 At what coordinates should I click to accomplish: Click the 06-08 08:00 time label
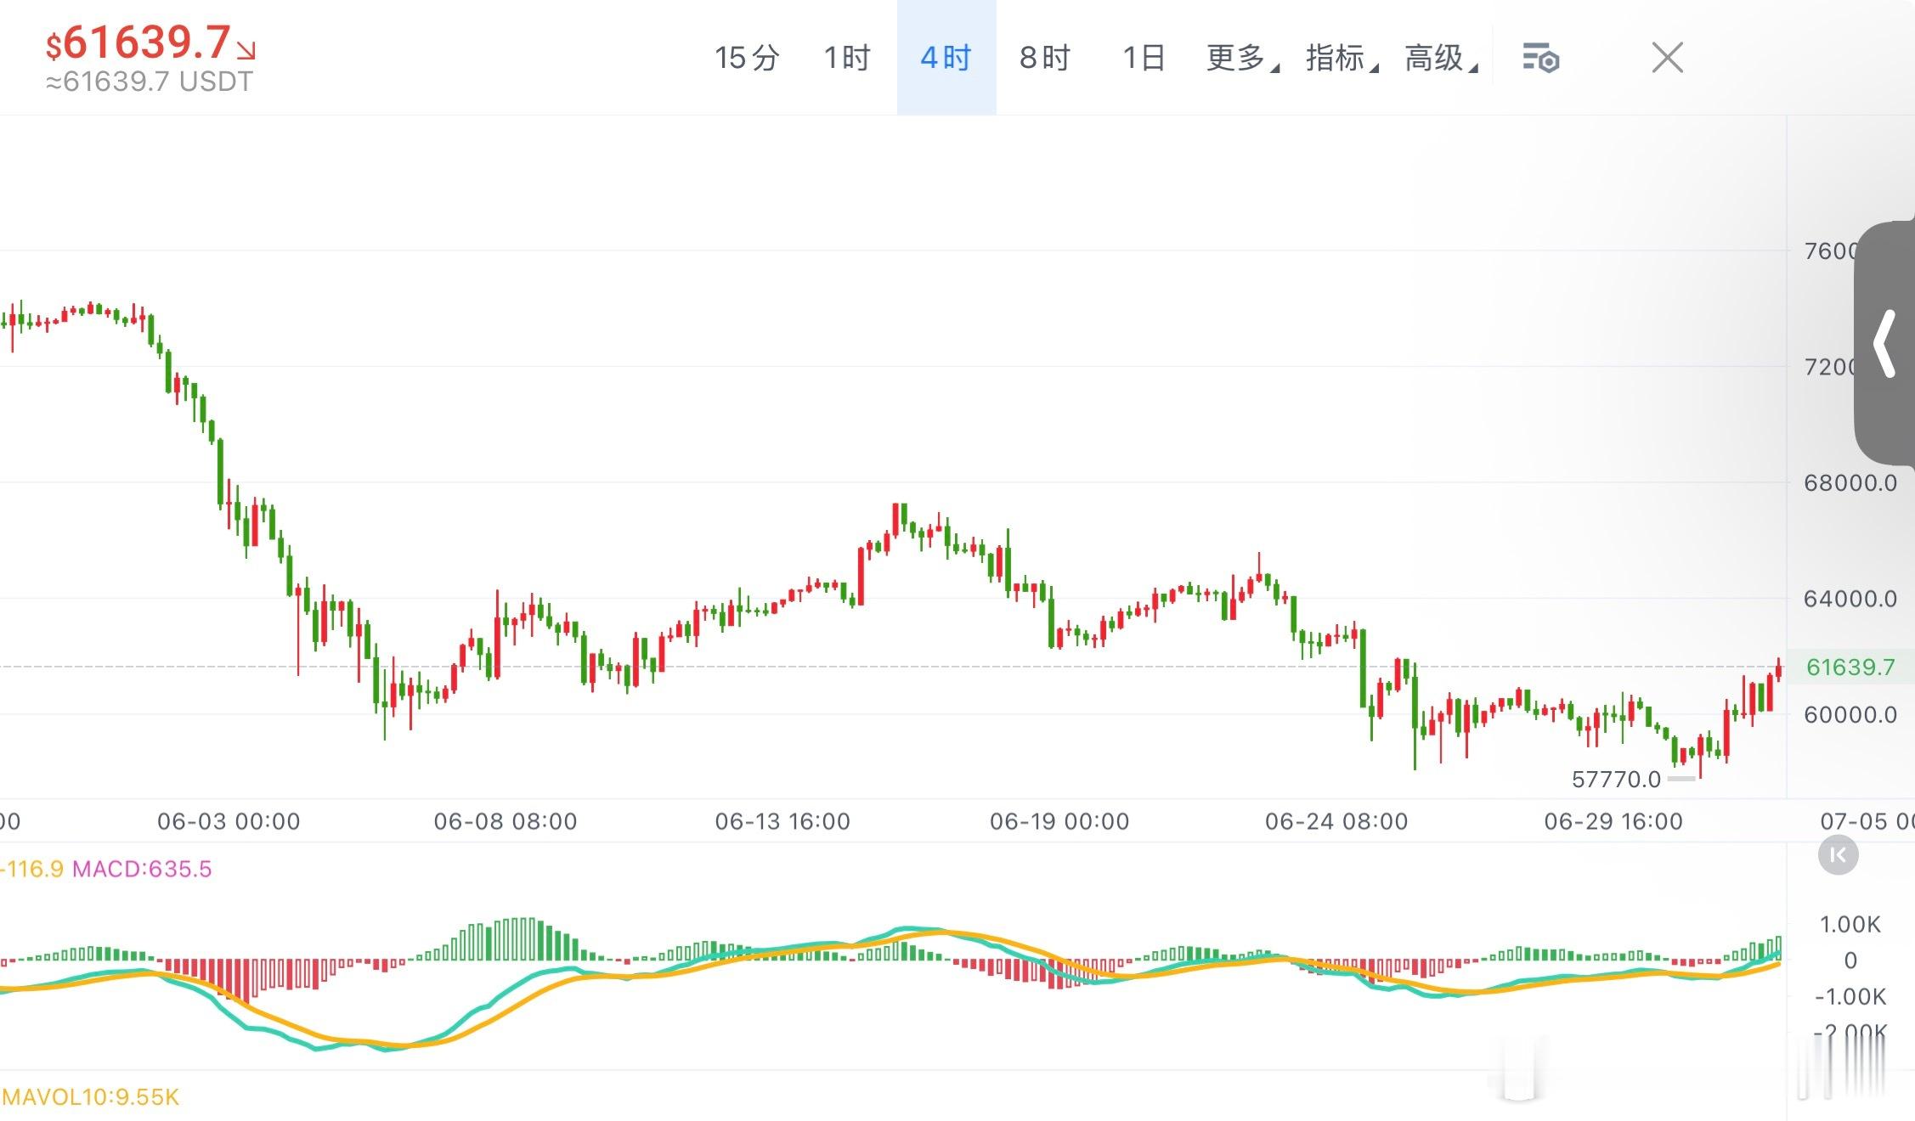pyautogui.click(x=506, y=821)
